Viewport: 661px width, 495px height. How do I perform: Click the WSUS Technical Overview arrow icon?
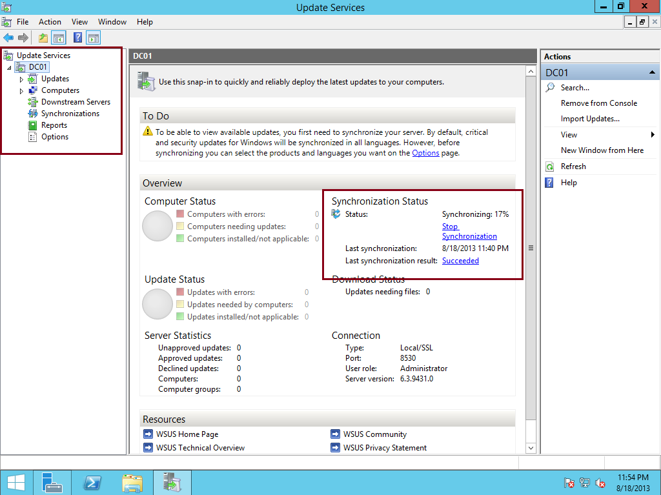pyautogui.click(x=148, y=447)
